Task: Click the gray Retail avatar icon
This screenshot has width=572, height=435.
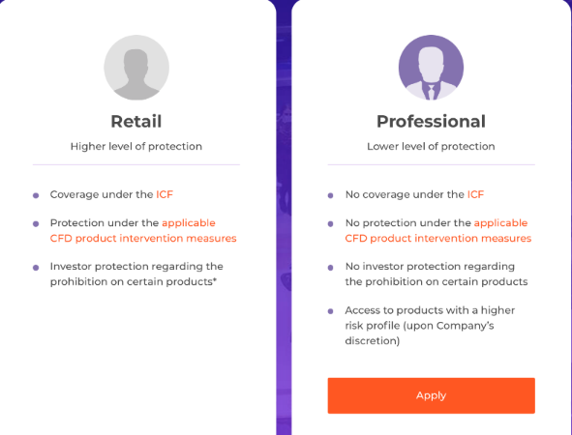Action: pyautogui.click(x=136, y=68)
